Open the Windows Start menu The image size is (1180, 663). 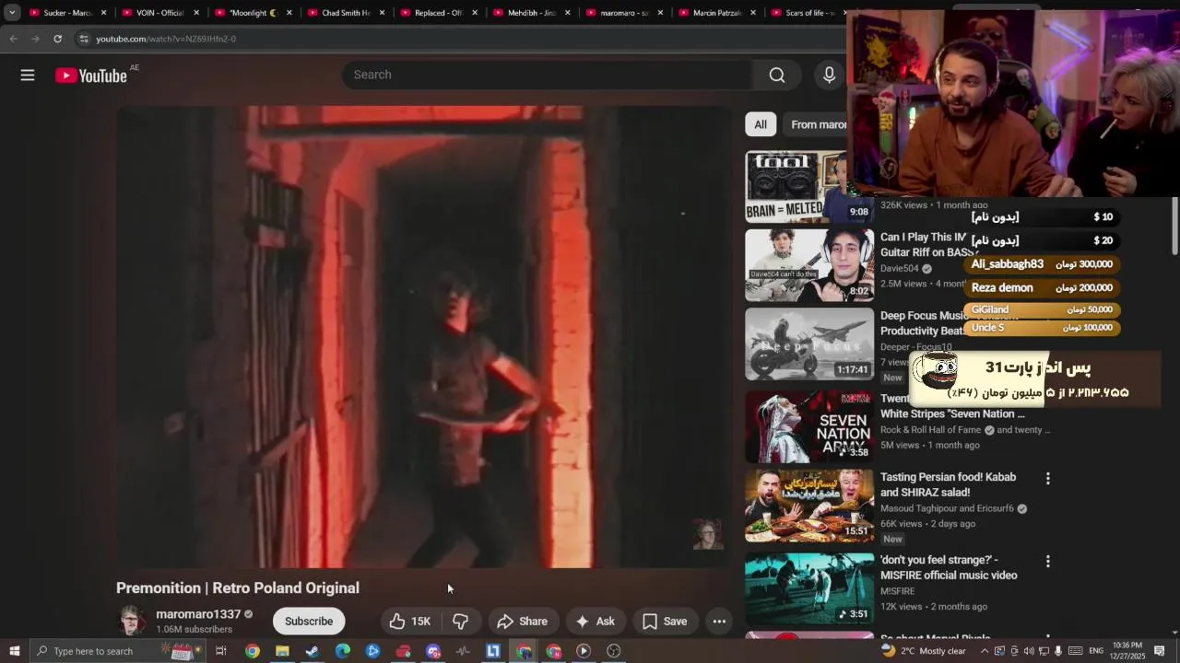14,651
